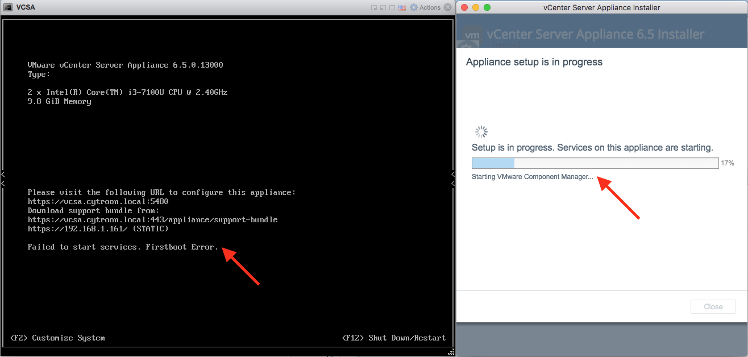This screenshot has width=748, height=357.
Task: Click the red close button of installer window
Action: (464, 7)
